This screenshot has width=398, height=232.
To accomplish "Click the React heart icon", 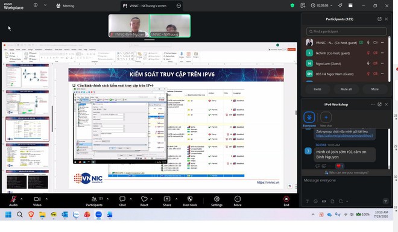I will pos(144,199).
